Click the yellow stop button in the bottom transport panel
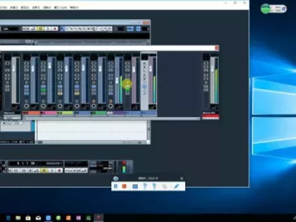Image resolution: width=296 pixels, height=222 pixels. (44, 170)
